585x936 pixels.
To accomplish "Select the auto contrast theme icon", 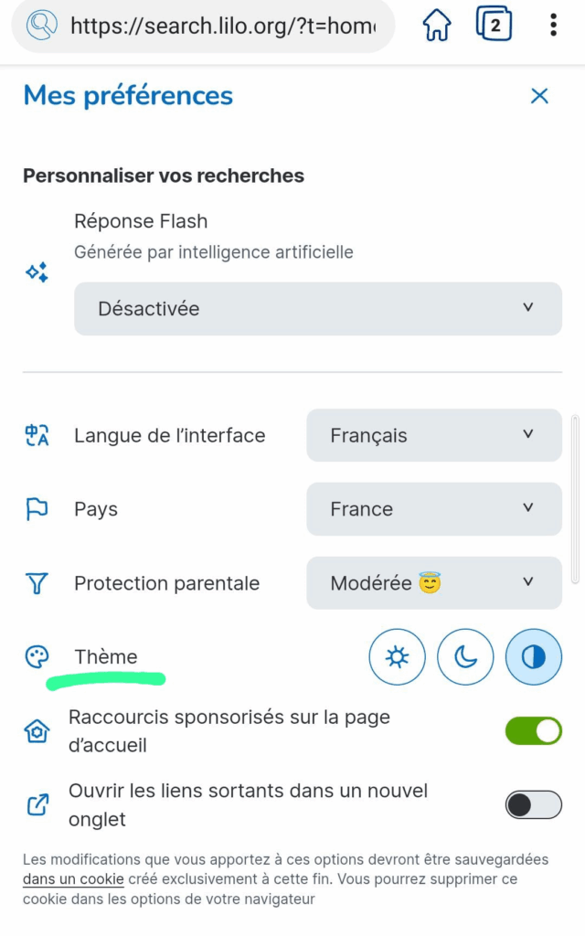I will click(534, 656).
